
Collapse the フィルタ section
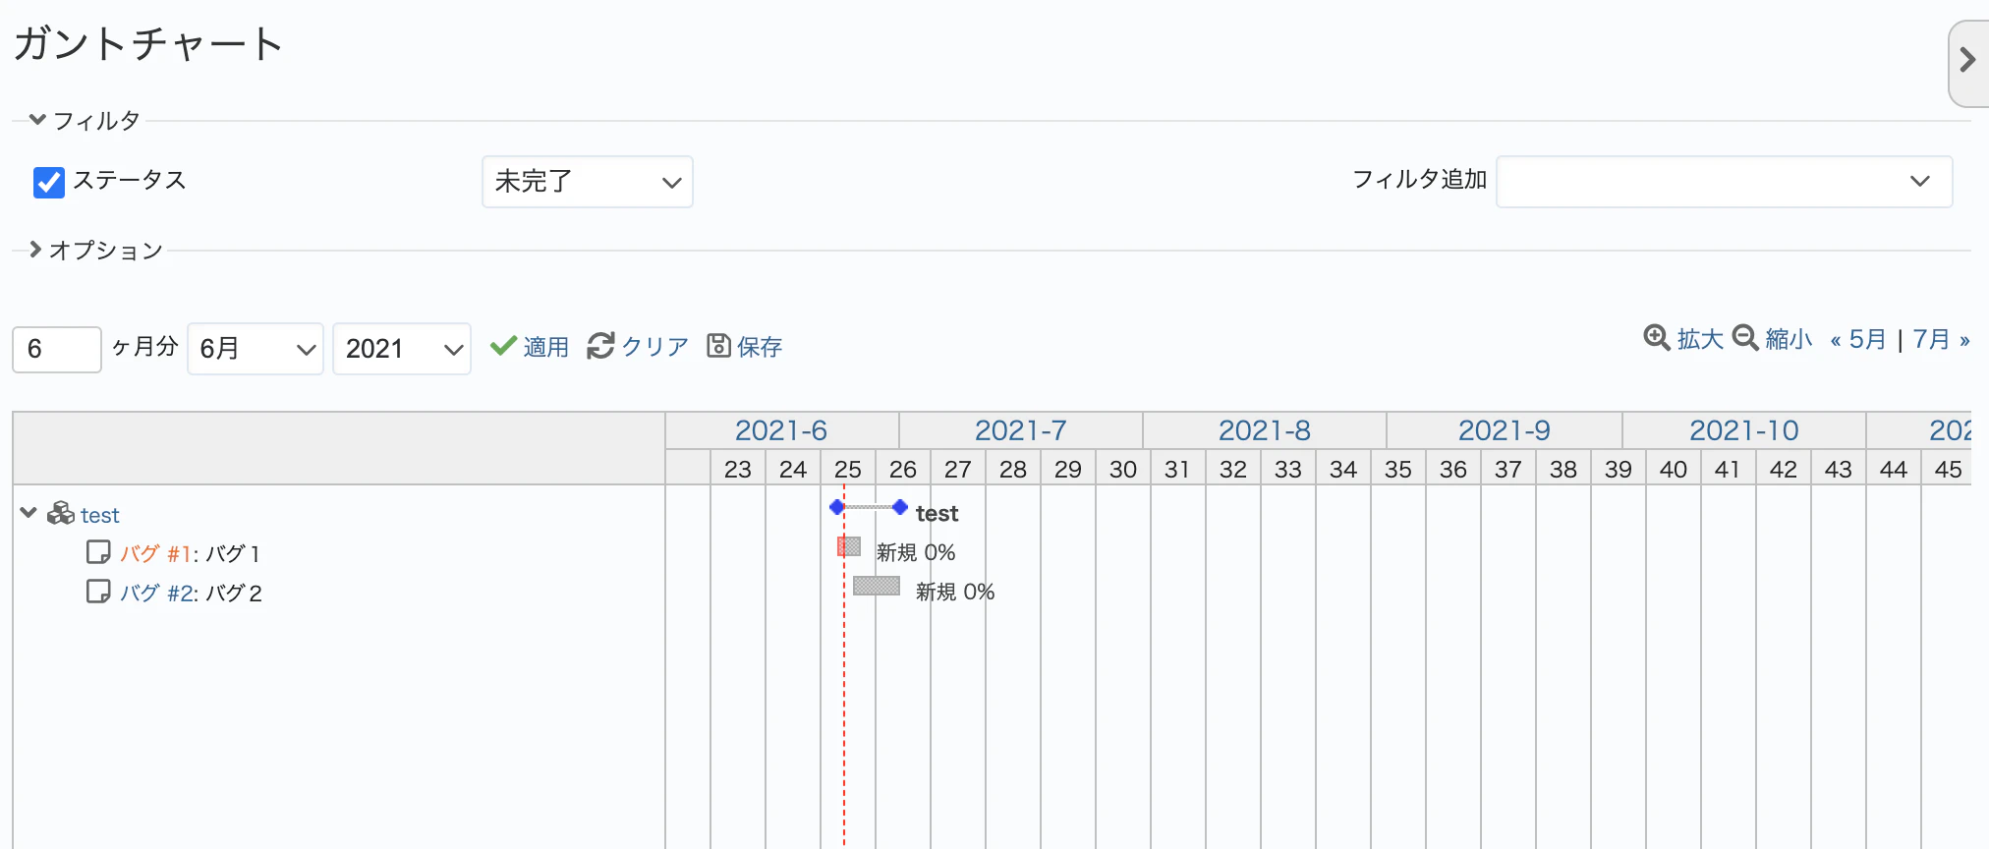coord(85,121)
